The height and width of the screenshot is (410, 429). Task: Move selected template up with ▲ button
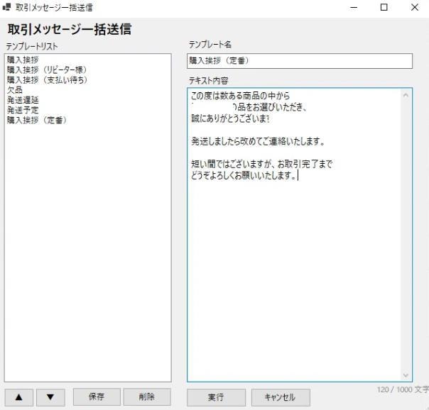pyautogui.click(x=19, y=397)
